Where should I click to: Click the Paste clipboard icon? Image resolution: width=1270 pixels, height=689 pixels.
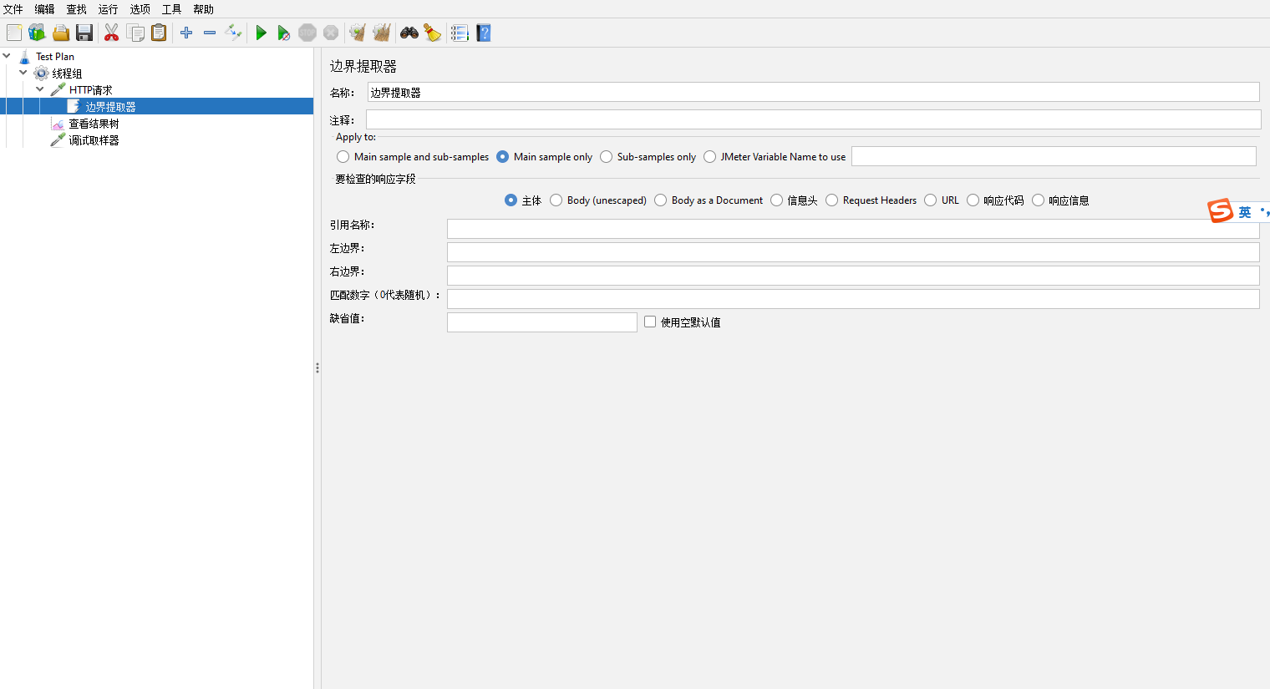(x=159, y=33)
